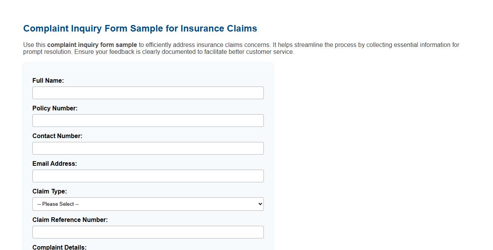Click the Policy Number label

[x=55, y=108]
